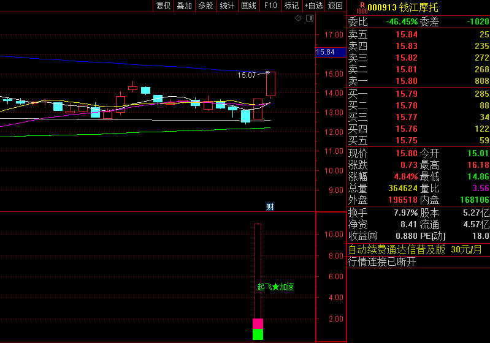Click 收益(四) value 0.880

(407, 236)
